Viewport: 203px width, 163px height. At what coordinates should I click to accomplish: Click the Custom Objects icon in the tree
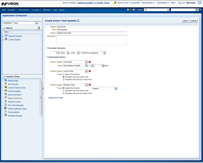6,39
